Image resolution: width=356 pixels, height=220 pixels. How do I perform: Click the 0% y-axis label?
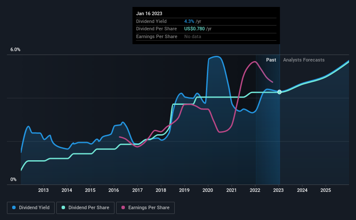click(13, 179)
